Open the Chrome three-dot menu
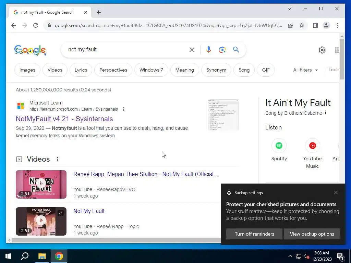351x263 pixels. pyautogui.click(x=337, y=25)
